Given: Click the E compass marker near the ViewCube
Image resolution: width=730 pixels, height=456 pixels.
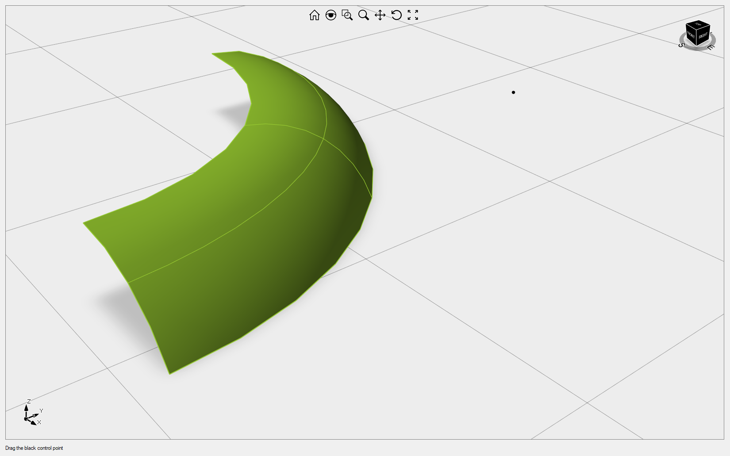Looking at the screenshot, I should (711, 47).
